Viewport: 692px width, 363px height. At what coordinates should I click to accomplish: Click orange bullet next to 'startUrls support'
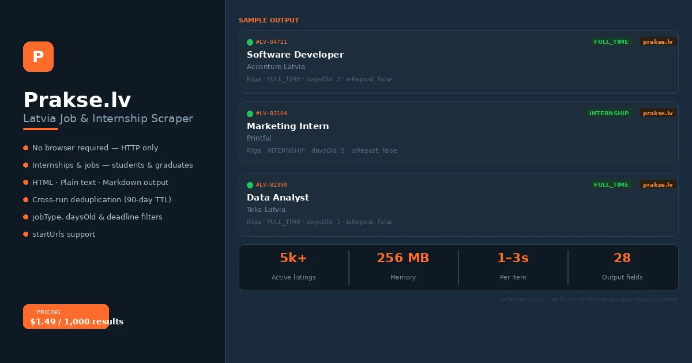click(26, 235)
